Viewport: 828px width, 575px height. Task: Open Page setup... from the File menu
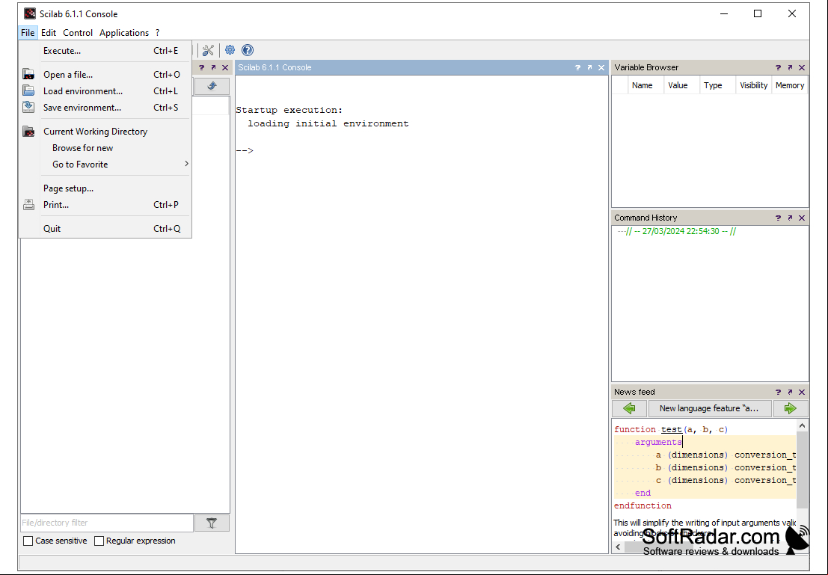point(105,188)
